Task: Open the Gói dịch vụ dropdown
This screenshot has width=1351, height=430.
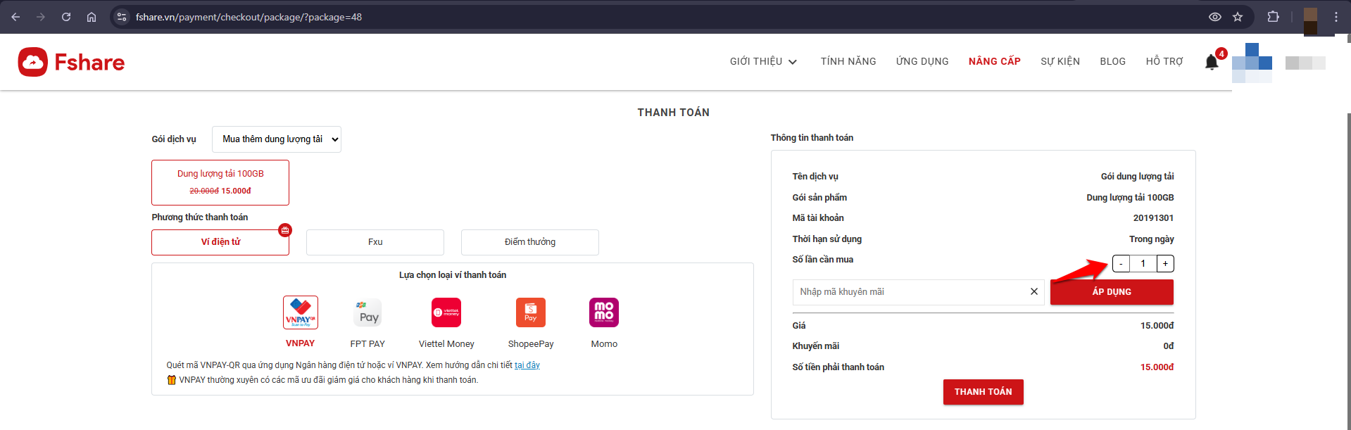Action: pos(277,139)
